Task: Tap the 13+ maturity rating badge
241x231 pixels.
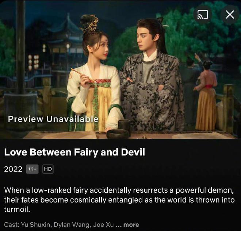Action: pos(32,169)
